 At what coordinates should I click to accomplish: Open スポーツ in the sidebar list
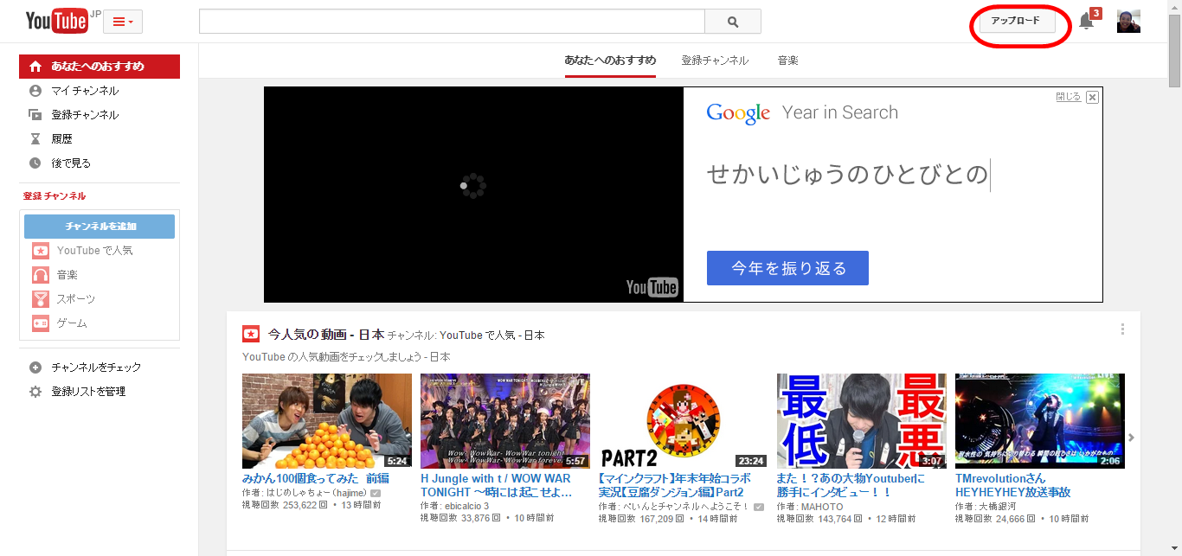pyautogui.click(x=76, y=299)
